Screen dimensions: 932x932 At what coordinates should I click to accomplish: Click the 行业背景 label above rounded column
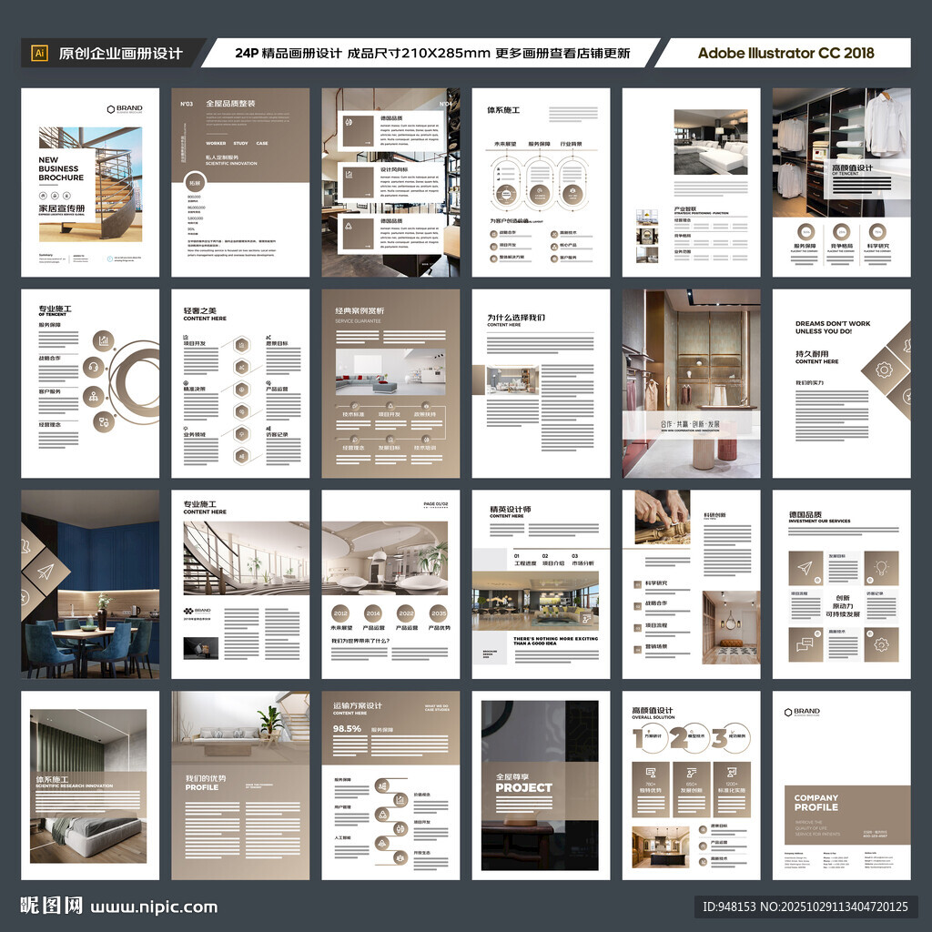click(572, 144)
